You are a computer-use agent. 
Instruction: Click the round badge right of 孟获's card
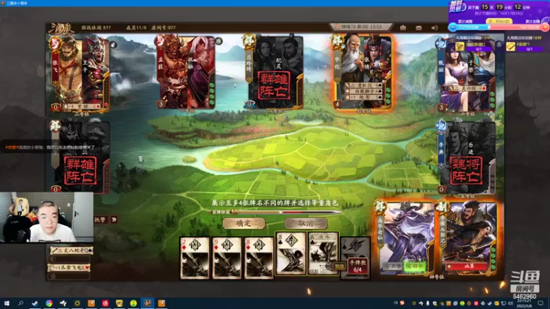coord(219,41)
